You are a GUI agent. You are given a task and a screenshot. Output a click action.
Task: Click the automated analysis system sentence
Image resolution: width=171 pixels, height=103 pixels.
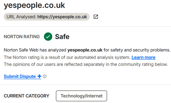coord(67,57)
